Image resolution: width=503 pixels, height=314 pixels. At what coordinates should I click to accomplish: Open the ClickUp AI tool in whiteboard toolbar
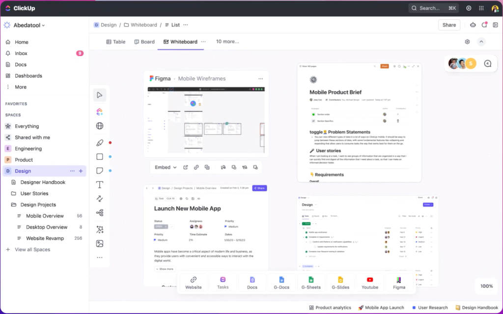tap(100, 112)
